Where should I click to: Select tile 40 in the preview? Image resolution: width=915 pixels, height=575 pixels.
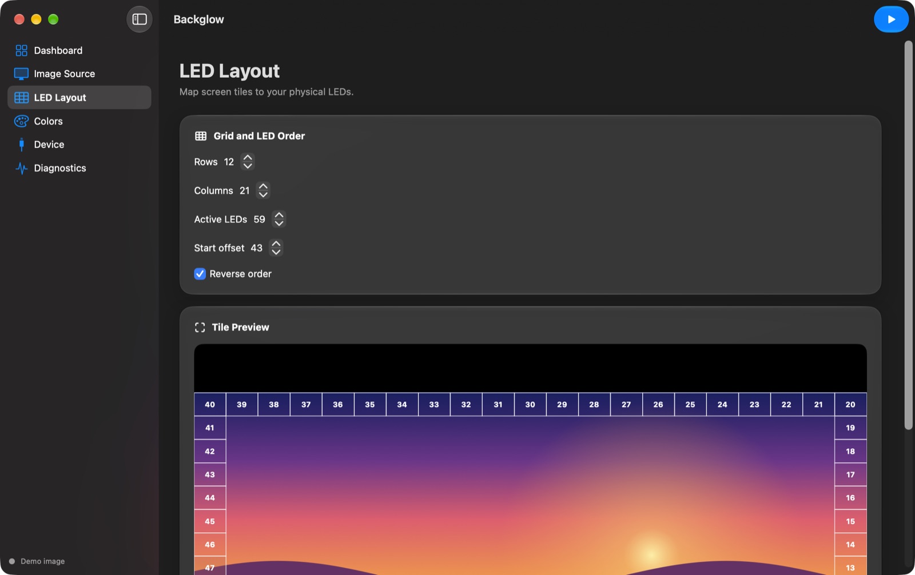coord(210,404)
